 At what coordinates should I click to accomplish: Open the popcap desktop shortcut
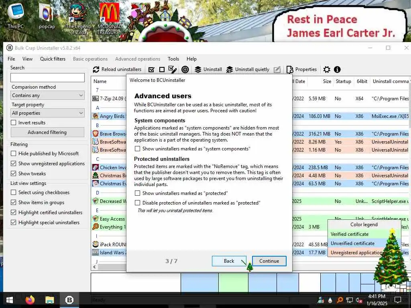tap(47, 16)
